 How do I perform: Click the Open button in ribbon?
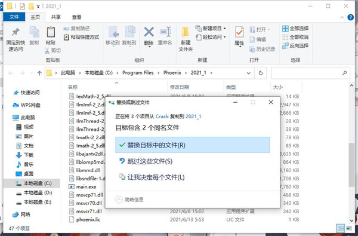coord(260,29)
